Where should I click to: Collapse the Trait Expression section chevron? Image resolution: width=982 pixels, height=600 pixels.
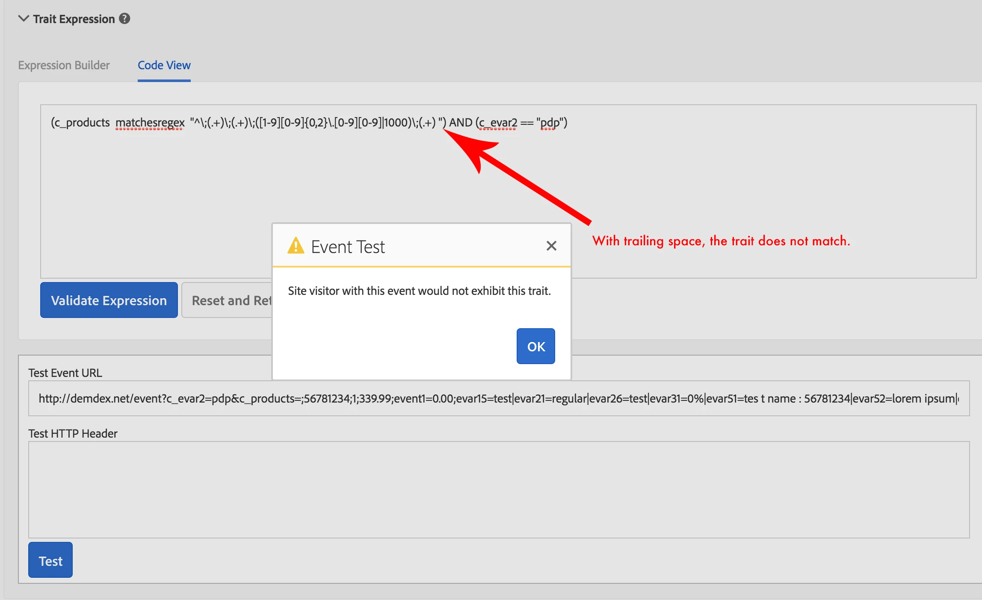pyautogui.click(x=24, y=19)
